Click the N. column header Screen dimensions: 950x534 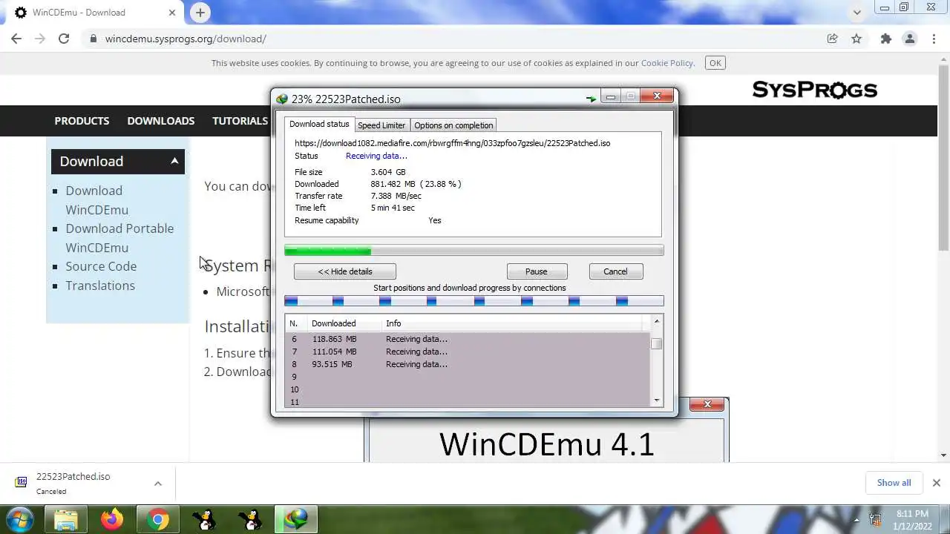tap(296, 323)
